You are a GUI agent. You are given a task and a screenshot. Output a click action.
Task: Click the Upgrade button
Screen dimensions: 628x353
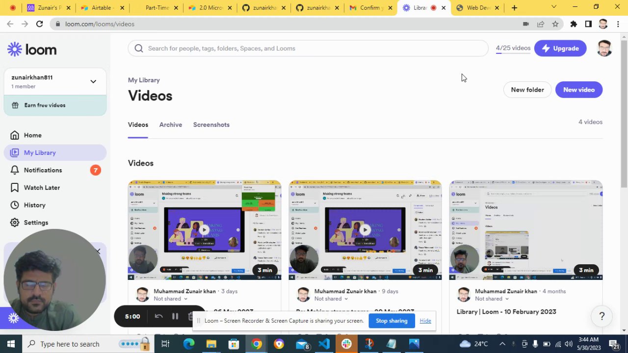(560, 48)
